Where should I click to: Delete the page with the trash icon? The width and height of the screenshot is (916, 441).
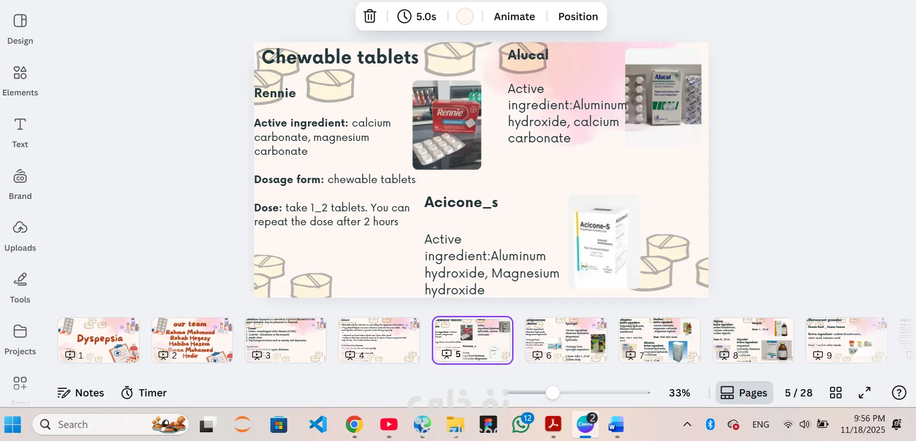tap(370, 16)
